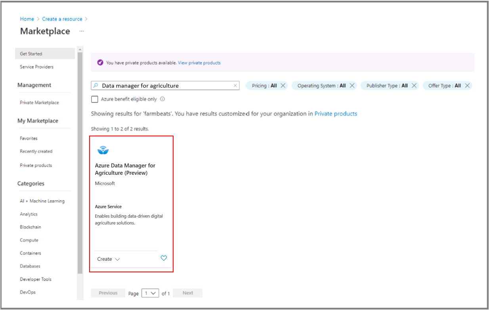Click the View private products link
This screenshot has width=489, height=310.
pyautogui.click(x=199, y=63)
